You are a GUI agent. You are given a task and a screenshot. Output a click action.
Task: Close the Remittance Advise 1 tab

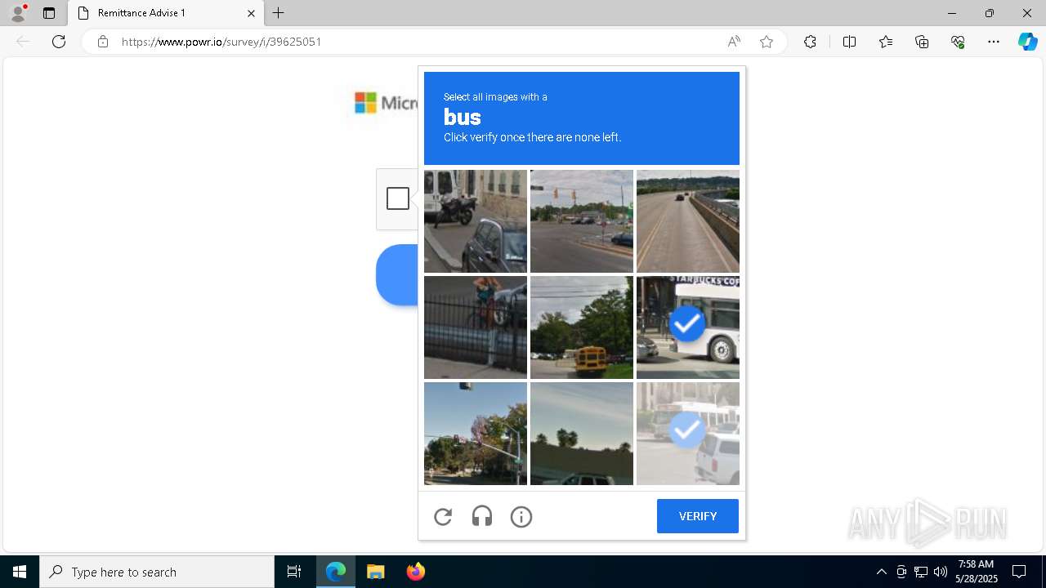251,13
